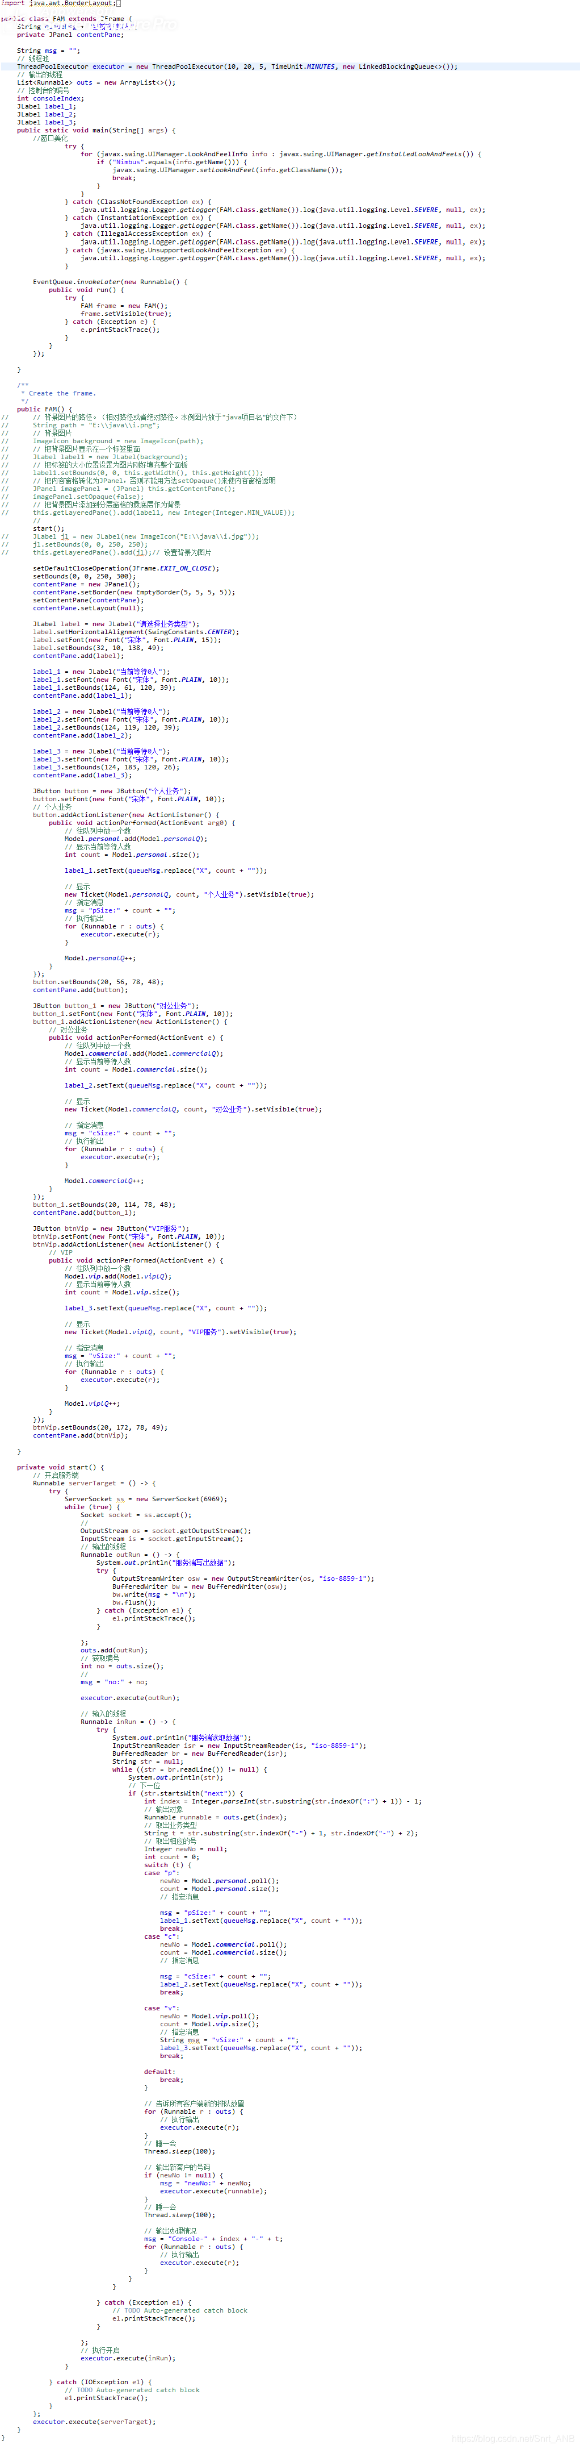Click 'Model.vipQ++;' statement
The height and width of the screenshot is (2449, 580).
tap(92, 1403)
